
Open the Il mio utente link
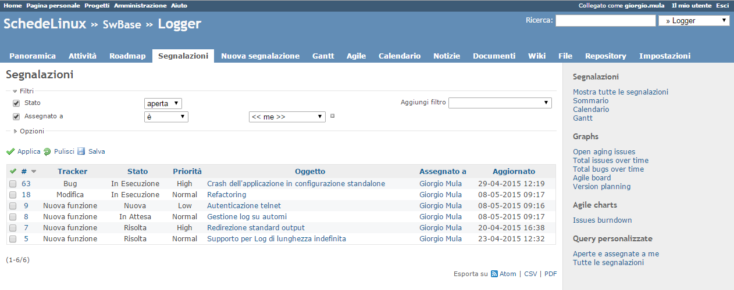[x=692, y=5]
